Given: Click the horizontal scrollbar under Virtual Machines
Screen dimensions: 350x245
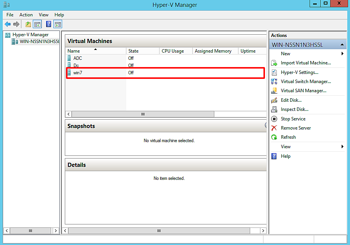Looking at the screenshot, I should pos(143,114).
